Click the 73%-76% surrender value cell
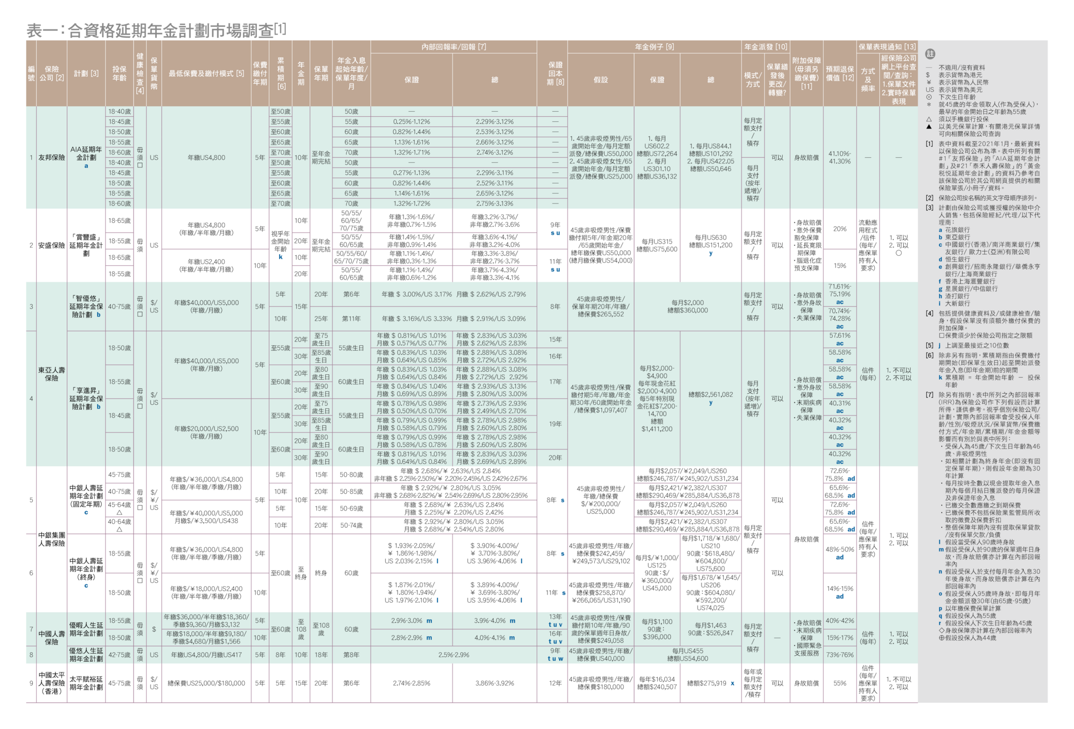Image resolution: width=1074 pixels, height=729 pixels. (x=839, y=654)
